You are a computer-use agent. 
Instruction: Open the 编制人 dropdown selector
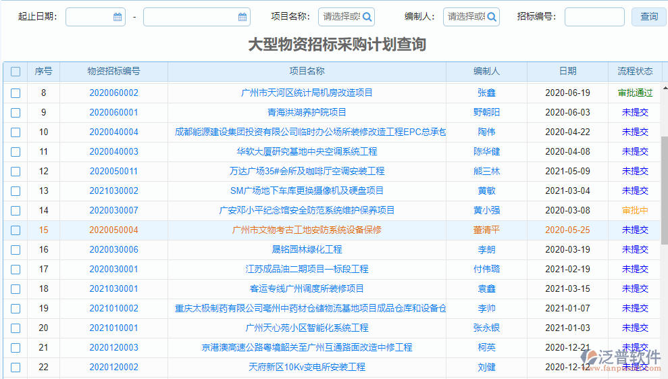(465, 17)
